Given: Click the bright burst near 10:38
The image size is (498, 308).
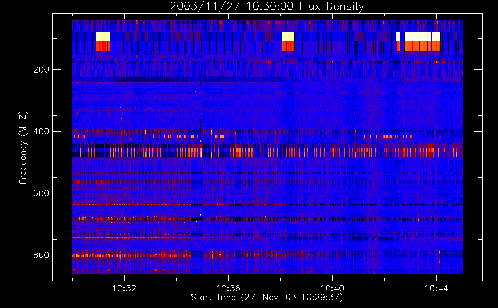Looking at the screenshot, I should coord(288,42).
